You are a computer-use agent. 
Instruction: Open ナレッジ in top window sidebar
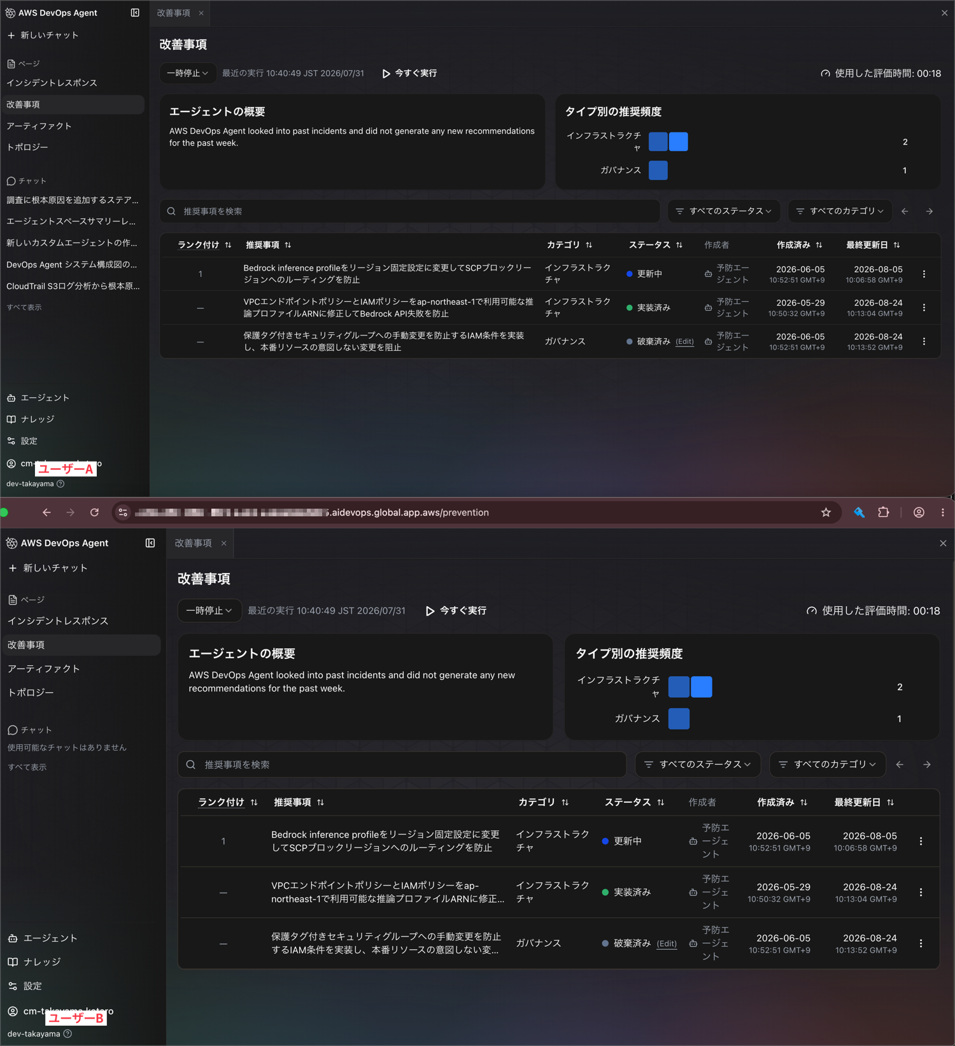pos(31,420)
